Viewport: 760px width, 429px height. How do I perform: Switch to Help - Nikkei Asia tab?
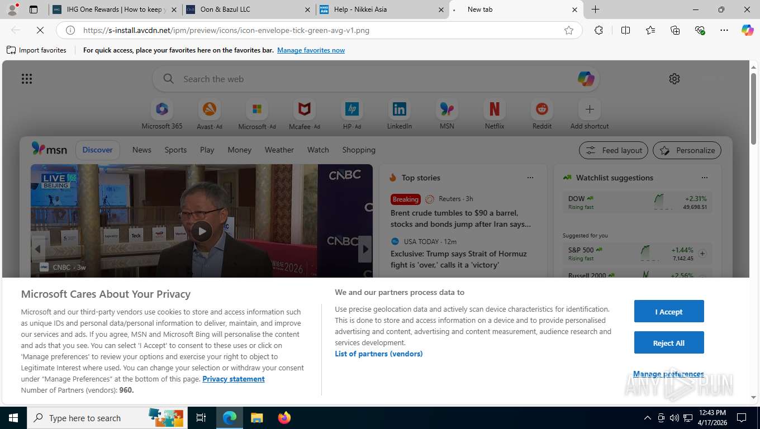382,9
